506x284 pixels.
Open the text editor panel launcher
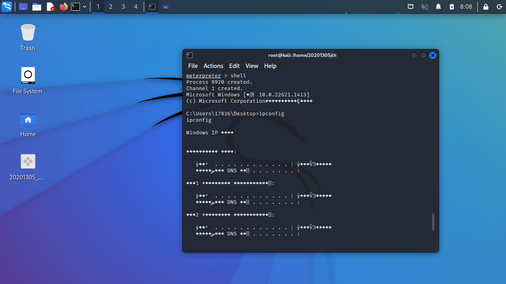point(50,7)
